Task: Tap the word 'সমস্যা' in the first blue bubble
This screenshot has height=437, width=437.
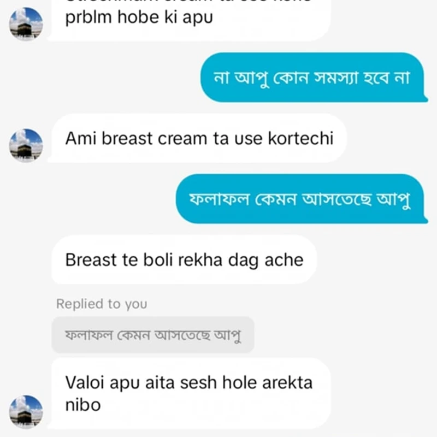Action: pyautogui.click(x=336, y=78)
